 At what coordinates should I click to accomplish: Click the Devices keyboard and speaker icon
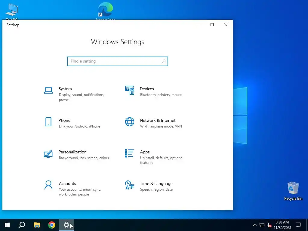[x=130, y=90]
